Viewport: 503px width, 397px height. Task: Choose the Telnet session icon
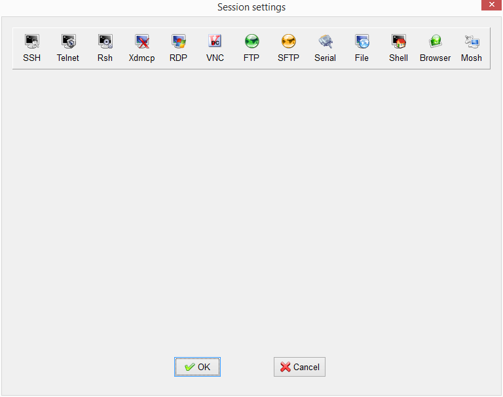(68, 48)
